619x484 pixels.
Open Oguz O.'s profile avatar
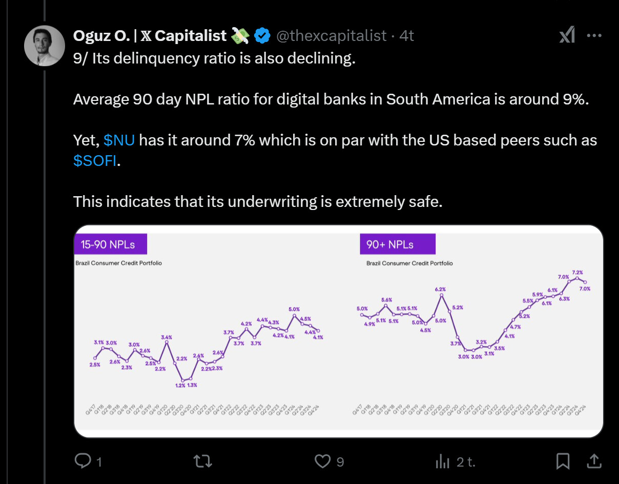click(x=45, y=46)
